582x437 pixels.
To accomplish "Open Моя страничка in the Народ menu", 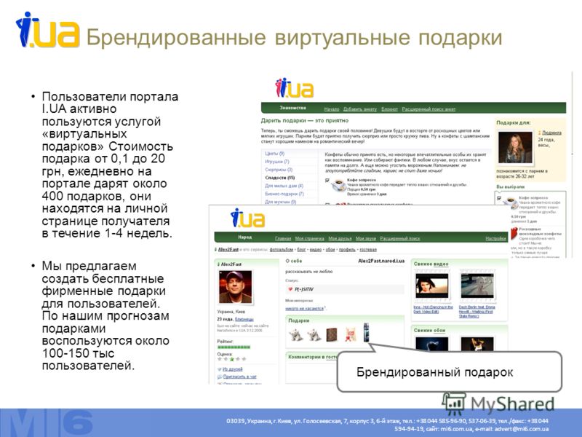I will point(310,239).
